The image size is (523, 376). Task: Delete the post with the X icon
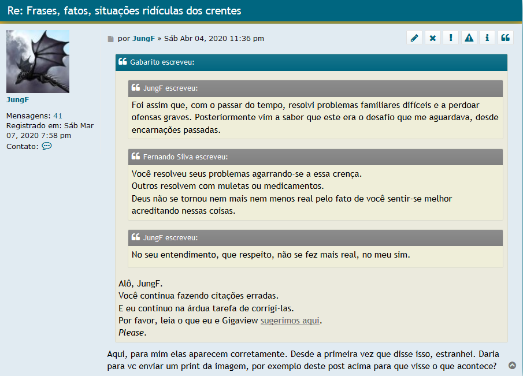click(432, 38)
